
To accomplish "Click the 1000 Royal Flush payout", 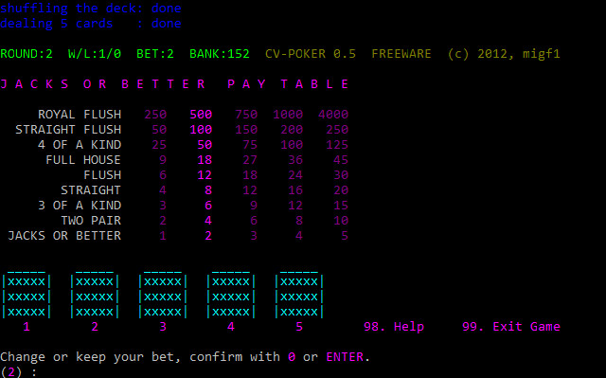I will pyautogui.click(x=288, y=115).
